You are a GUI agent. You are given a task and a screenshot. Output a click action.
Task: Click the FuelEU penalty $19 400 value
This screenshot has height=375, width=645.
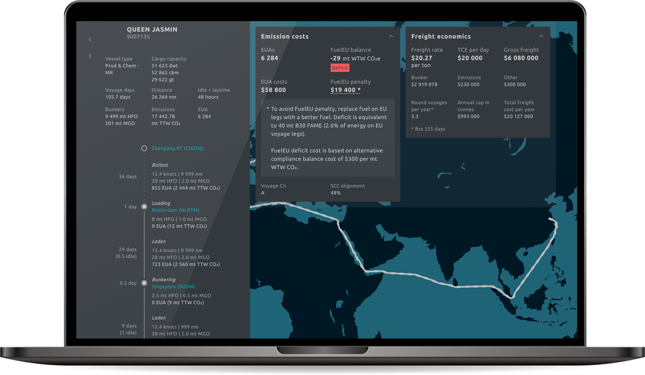[345, 90]
